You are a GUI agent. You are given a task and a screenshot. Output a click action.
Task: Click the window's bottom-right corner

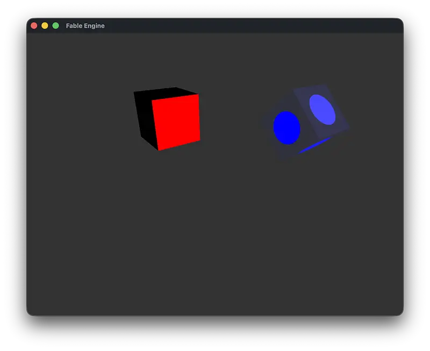[401, 313]
